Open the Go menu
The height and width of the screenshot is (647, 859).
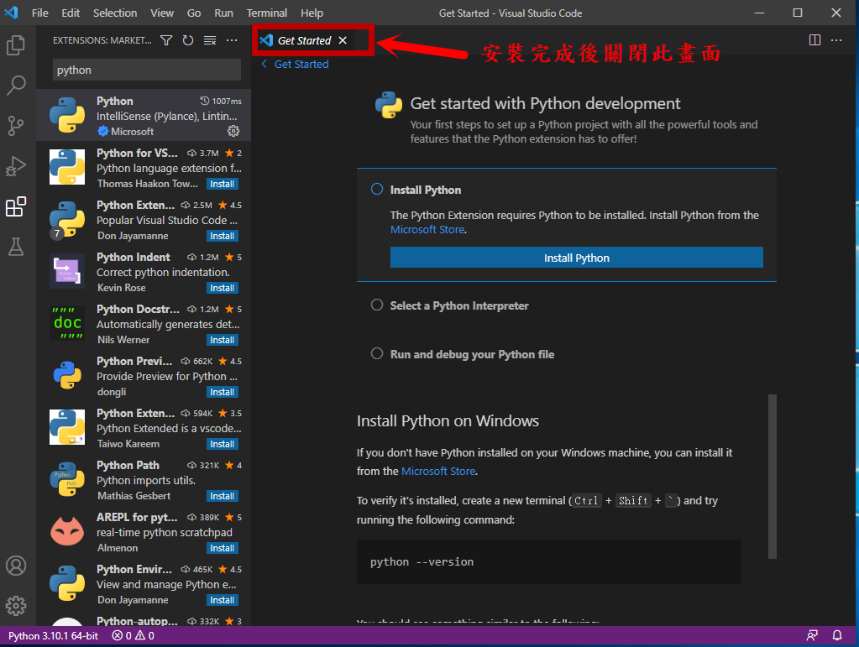(x=194, y=13)
